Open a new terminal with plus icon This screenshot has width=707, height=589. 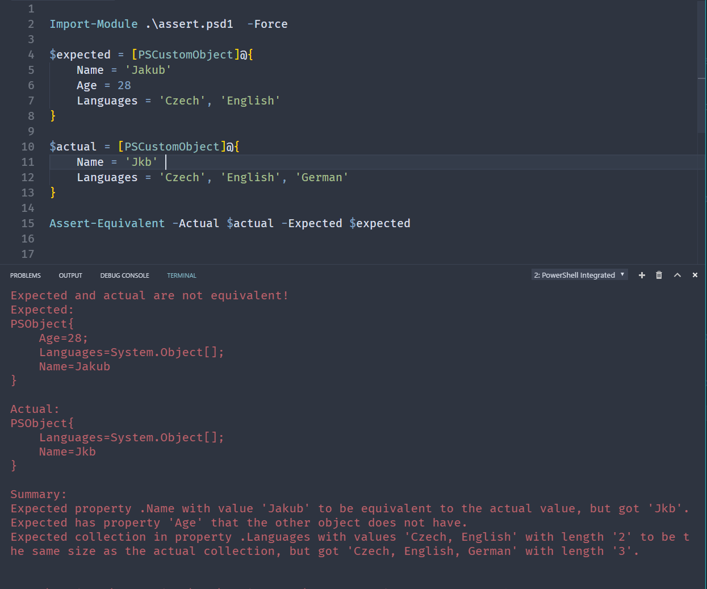coord(642,275)
